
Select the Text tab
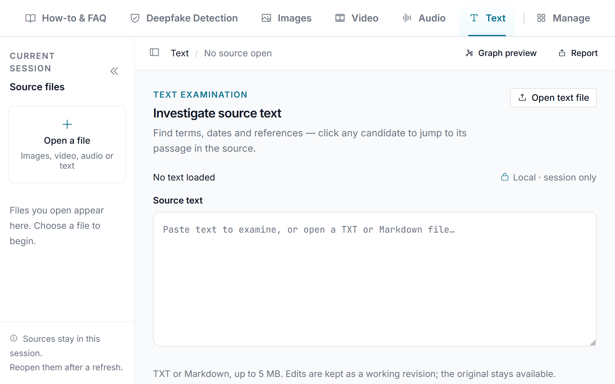click(487, 18)
